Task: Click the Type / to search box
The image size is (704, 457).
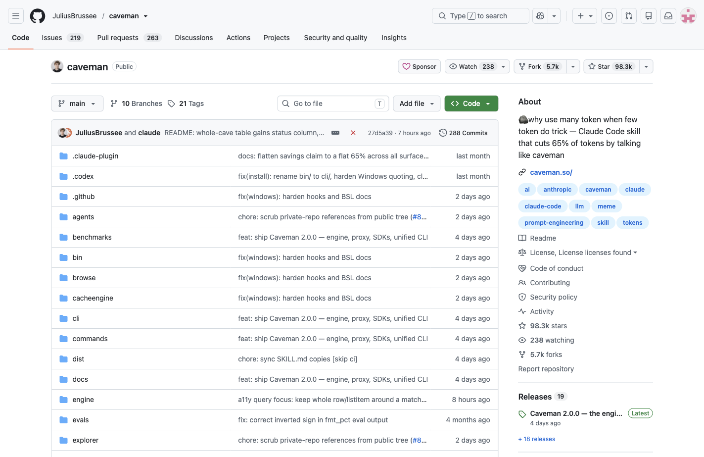Action: [x=480, y=16]
